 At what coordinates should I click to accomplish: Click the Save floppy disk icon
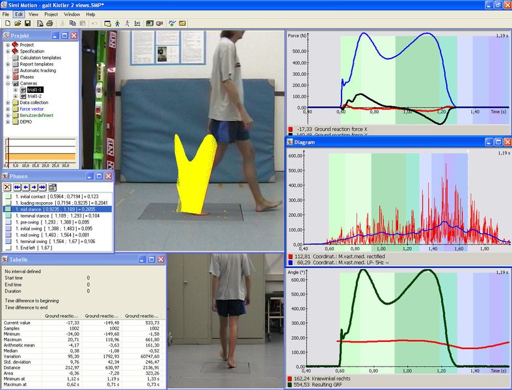tap(28, 23)
